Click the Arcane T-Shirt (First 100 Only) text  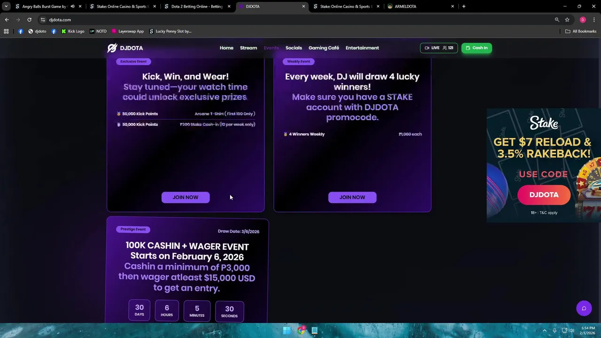(x=225, y=114)
